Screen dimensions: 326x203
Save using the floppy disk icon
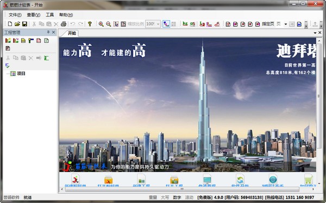point(24,24)
